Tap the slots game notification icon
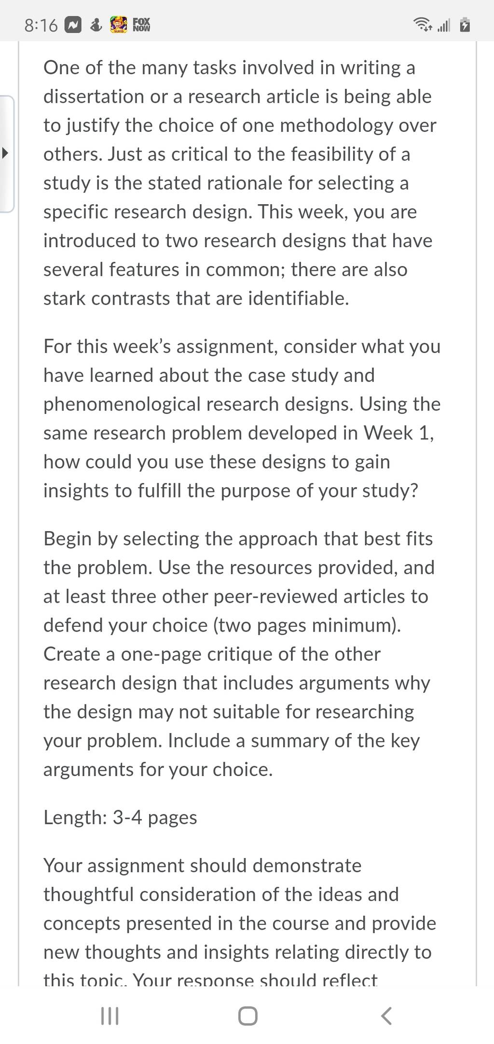This screenshot has width=494, height=1044. (119, 25)
